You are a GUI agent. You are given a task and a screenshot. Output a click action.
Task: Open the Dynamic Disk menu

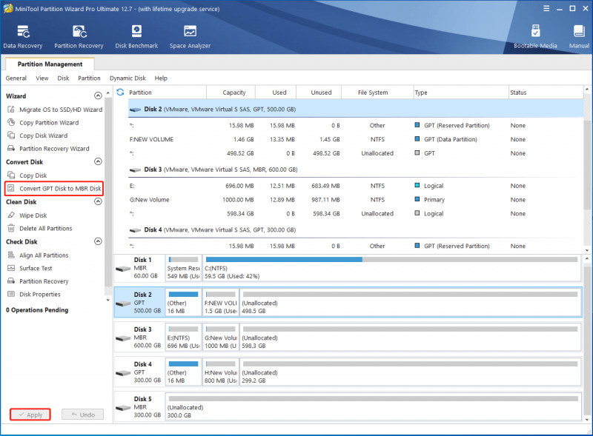tap(127, 78)
